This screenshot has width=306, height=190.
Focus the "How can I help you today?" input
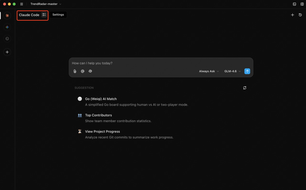click(161, 63)
